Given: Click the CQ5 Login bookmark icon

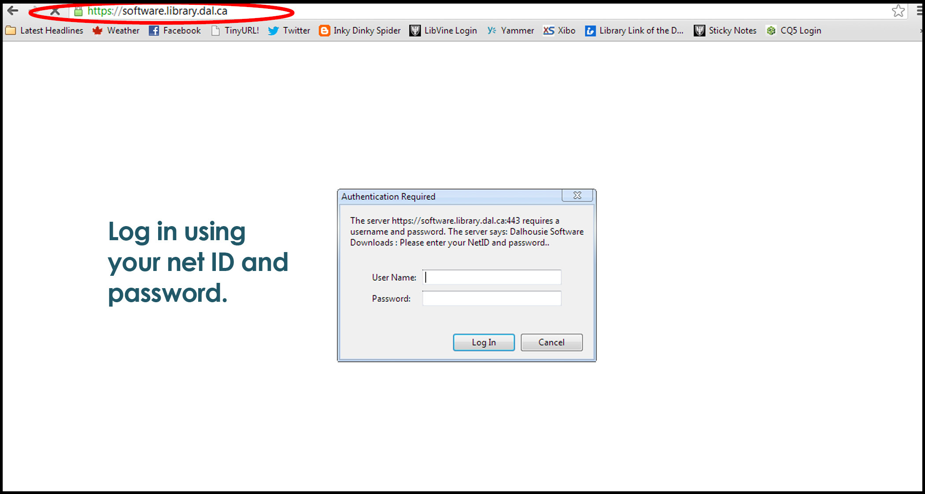Looking at the screenshot, I should pyautogui.click(x=772, y=29).
